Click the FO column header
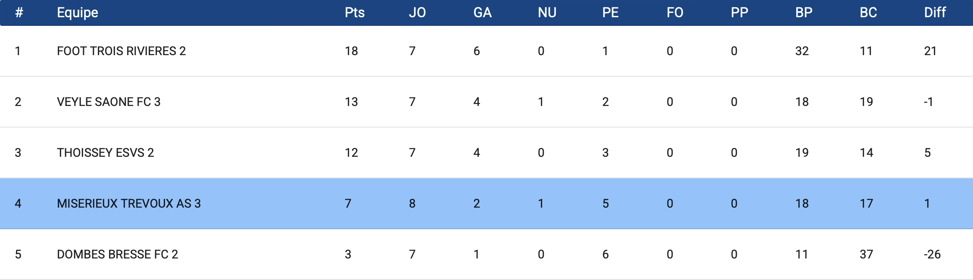 pyautogui.click(x=675, y=12)
